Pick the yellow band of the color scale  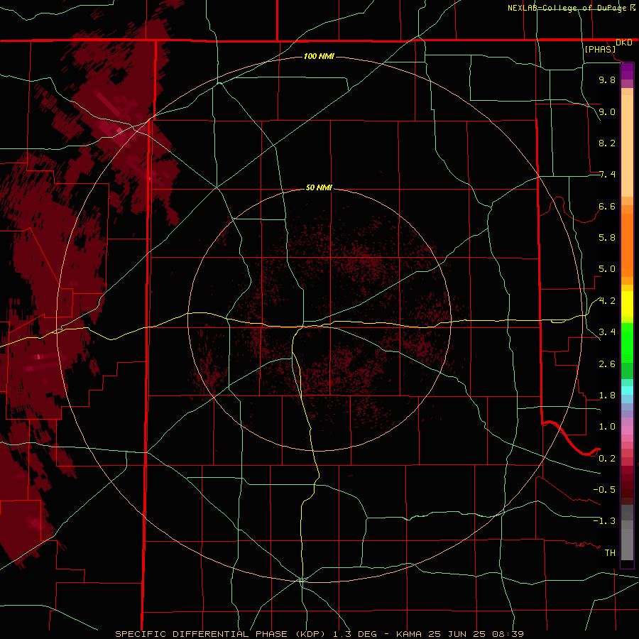click(x=627, y=304)
